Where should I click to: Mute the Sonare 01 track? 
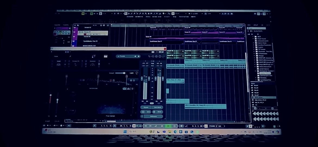(80, 32)
